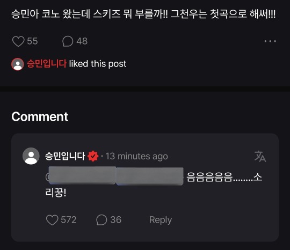290x250 pixels.
Task: Tap the post's 48 comments count
Action: coord(82,41)
